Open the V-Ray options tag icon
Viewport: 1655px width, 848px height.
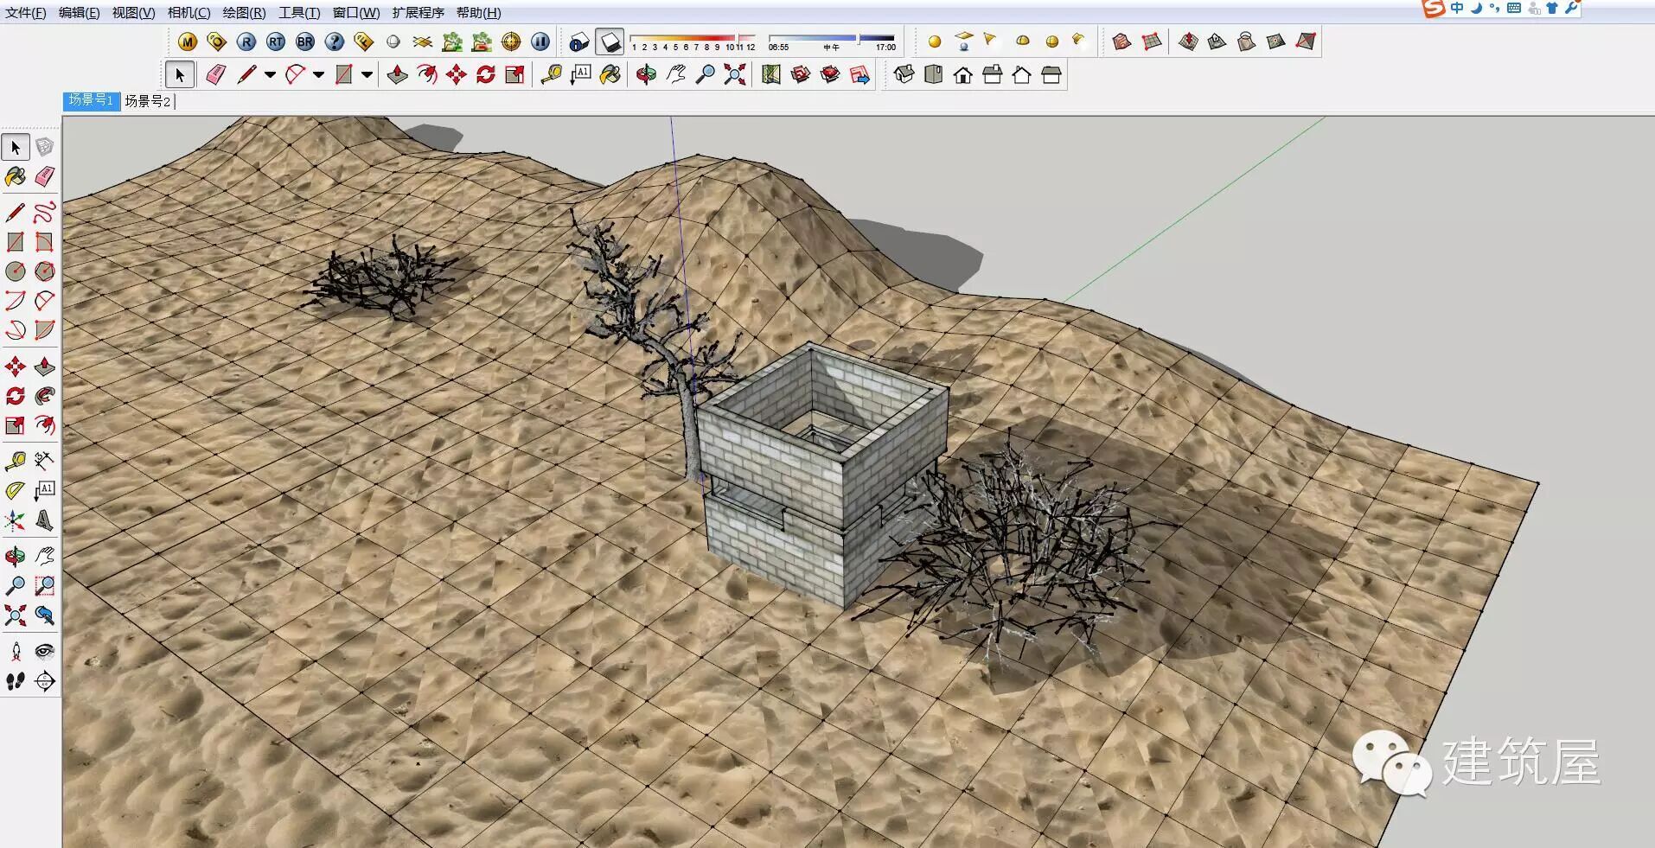(216, 41)
